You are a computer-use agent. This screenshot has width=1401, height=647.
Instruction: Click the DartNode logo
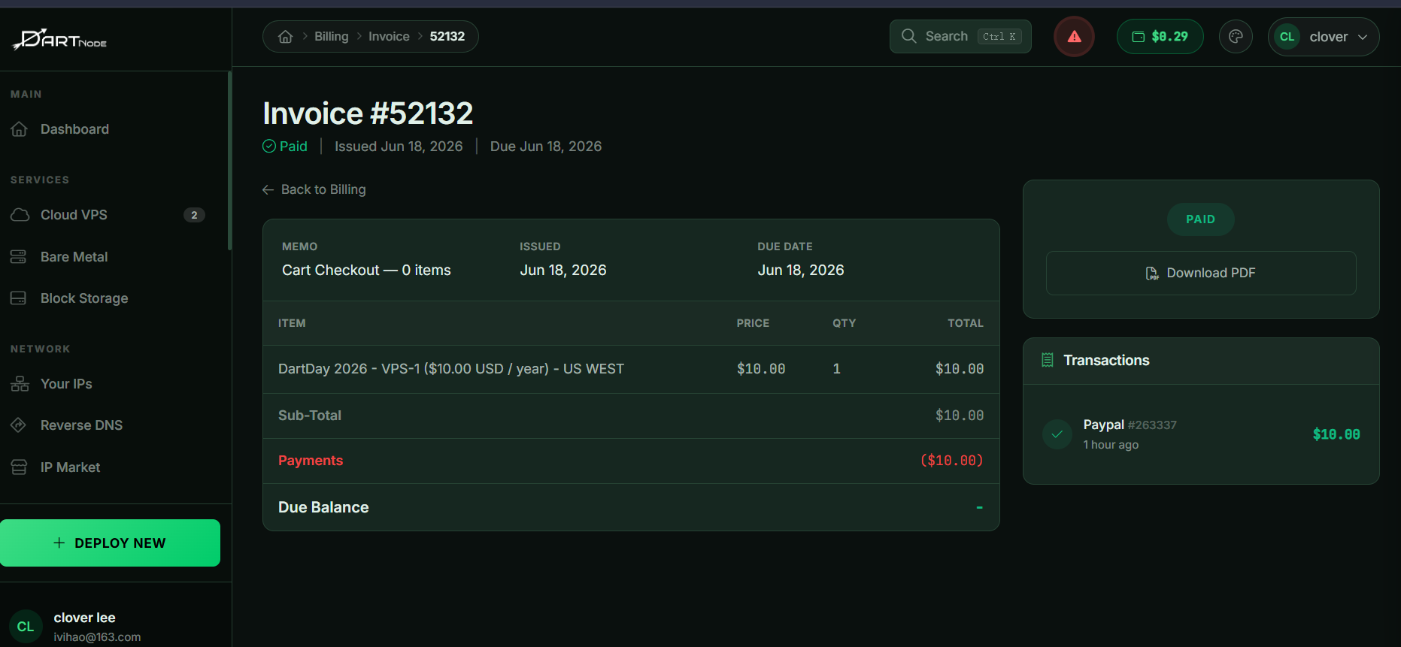tap(60, 39)
